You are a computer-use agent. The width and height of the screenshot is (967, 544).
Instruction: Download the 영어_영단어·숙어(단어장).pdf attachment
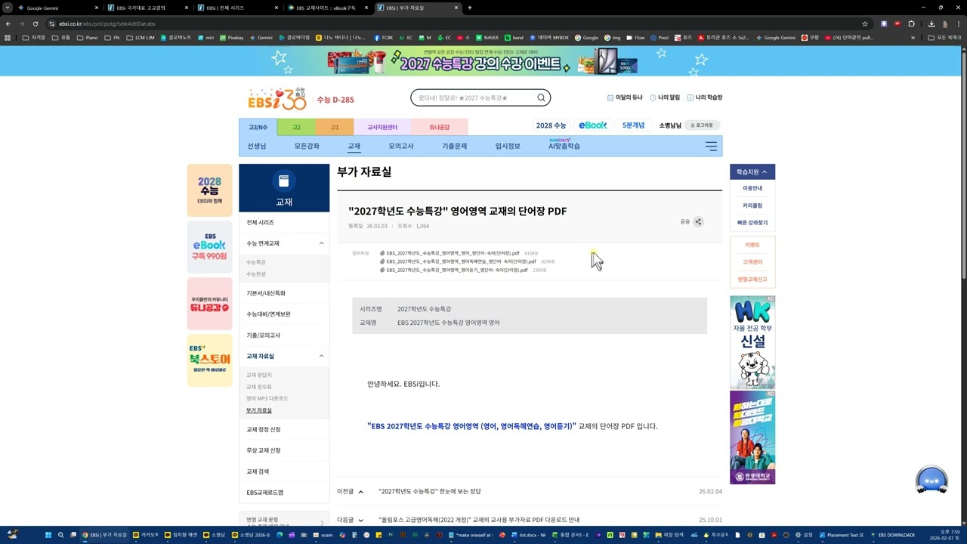pos(453,253)
